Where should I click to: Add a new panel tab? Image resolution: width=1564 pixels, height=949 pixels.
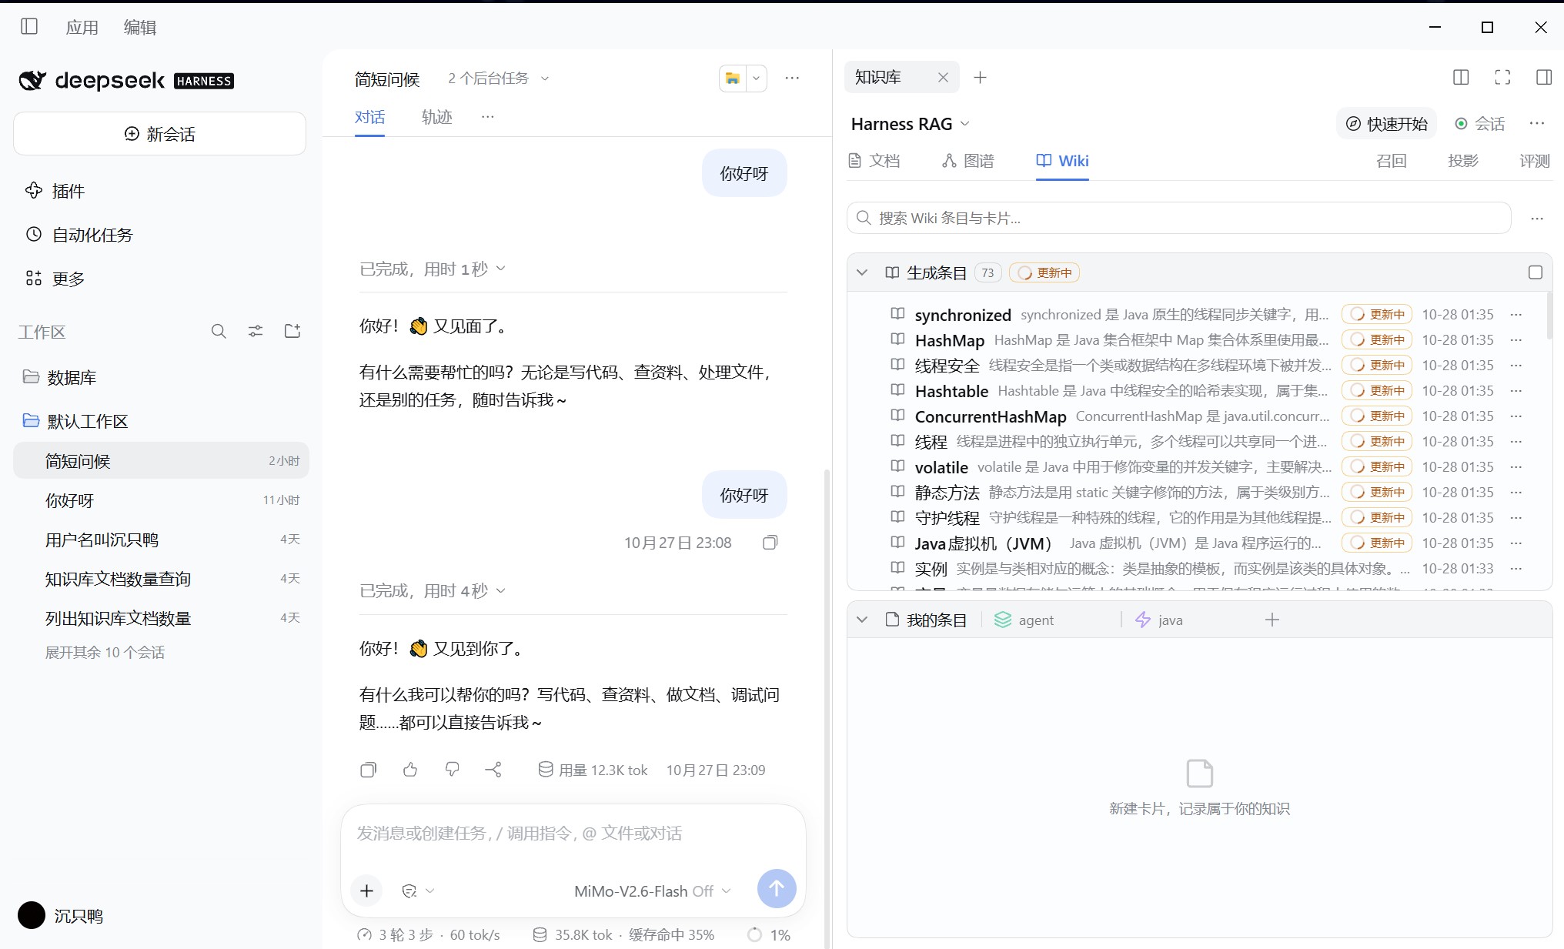980,77
